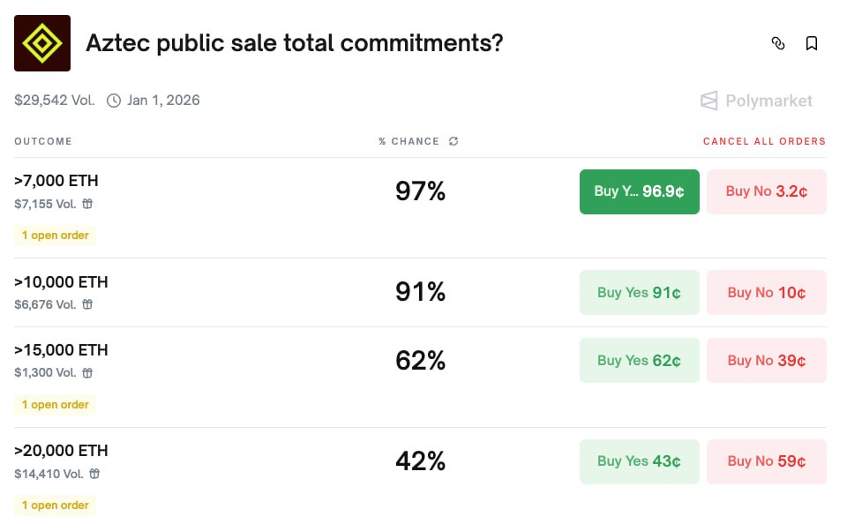Buy No at 10¢ for >10,000 ETH
Viewport: 847px width, 524px height.
tap(766, 292)
